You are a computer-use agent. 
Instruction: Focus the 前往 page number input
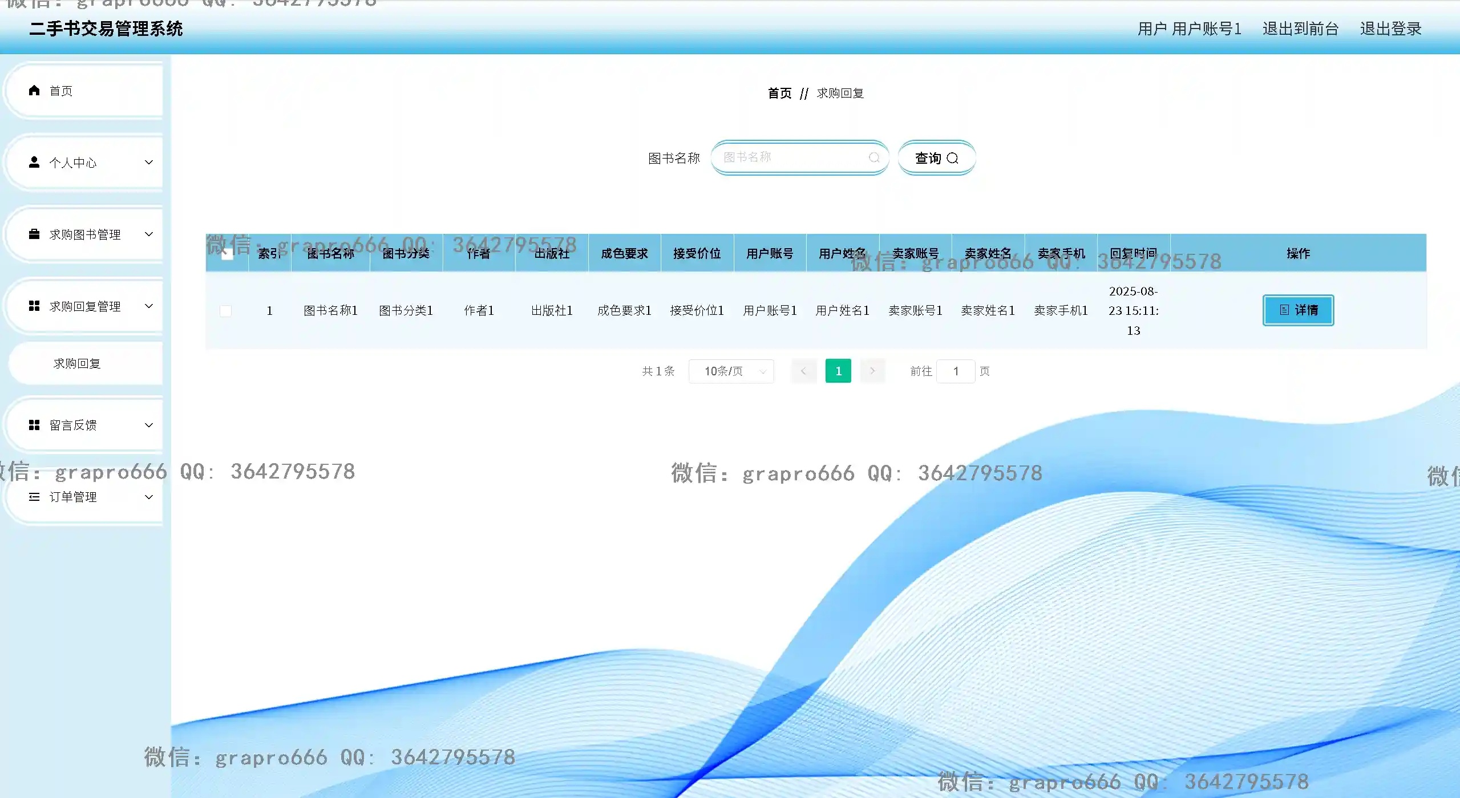[x=956, y=371]
